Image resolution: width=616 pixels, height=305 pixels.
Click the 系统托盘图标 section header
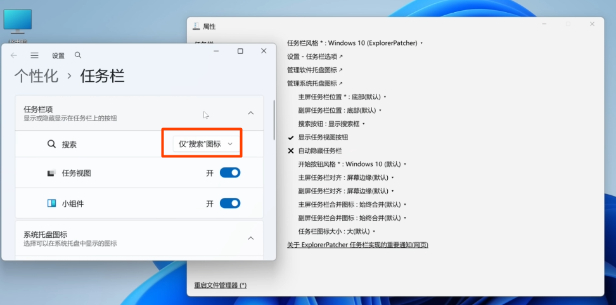(x=139, y=238)
